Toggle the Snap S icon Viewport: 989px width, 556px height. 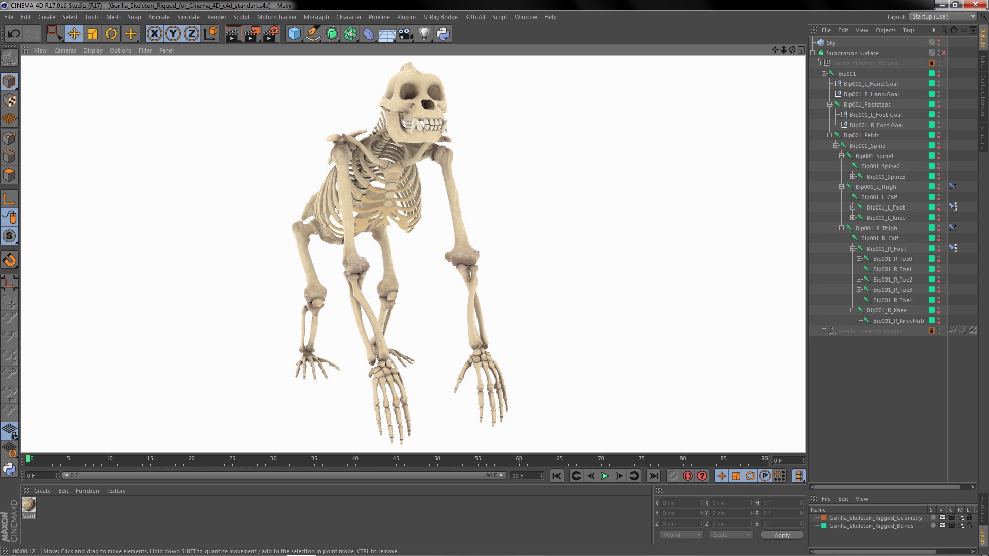(9, 236)
